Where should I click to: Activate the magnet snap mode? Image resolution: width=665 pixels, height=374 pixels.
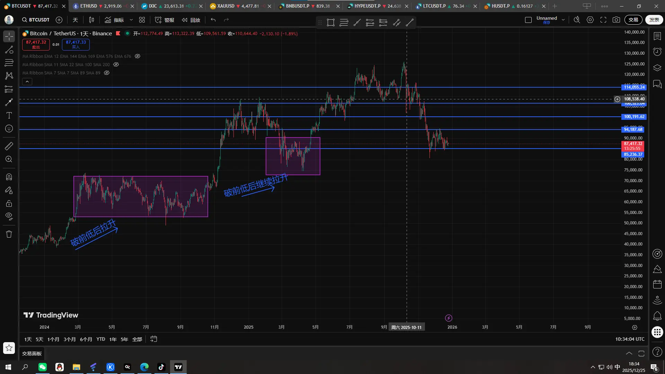tap(9, 177)
